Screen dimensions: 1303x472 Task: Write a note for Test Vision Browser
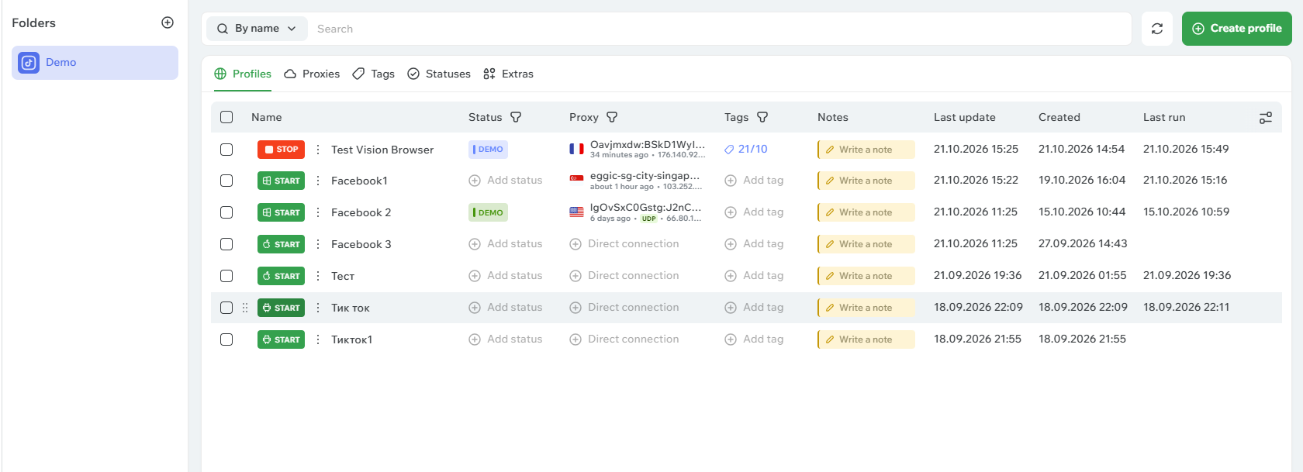click(x=866, y=150)
